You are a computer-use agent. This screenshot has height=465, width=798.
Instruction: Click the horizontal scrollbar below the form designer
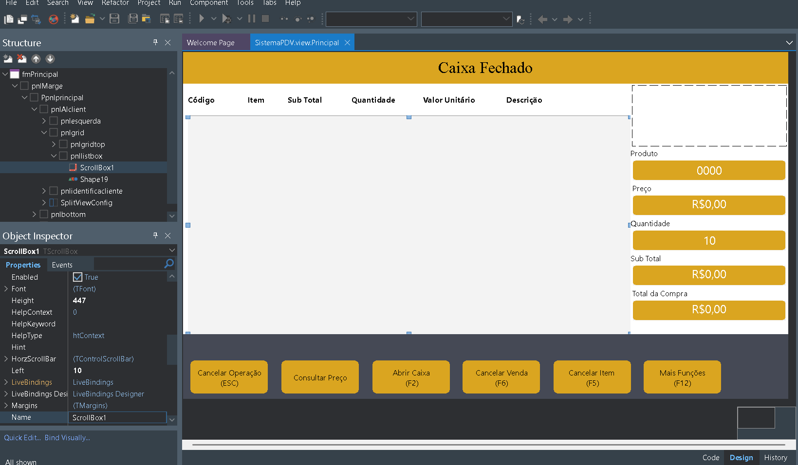pos(488,445)
